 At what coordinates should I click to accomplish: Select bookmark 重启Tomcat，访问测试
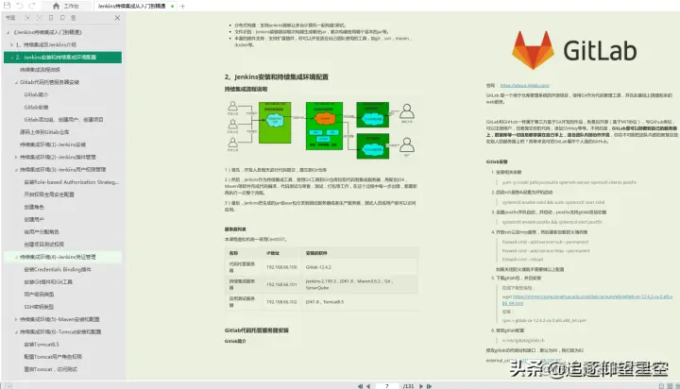tap(51, 369)
